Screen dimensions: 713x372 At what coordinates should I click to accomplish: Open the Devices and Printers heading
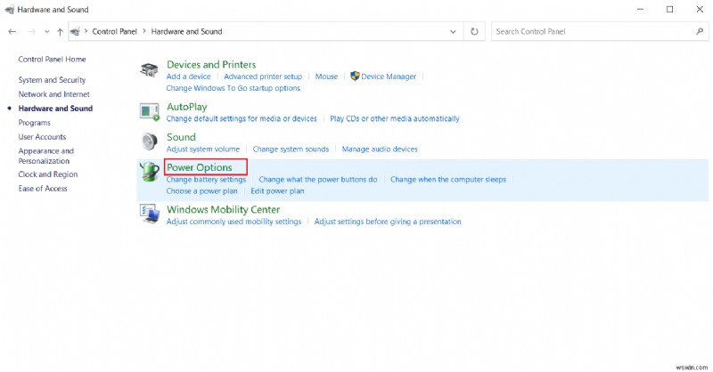point(211,64)
